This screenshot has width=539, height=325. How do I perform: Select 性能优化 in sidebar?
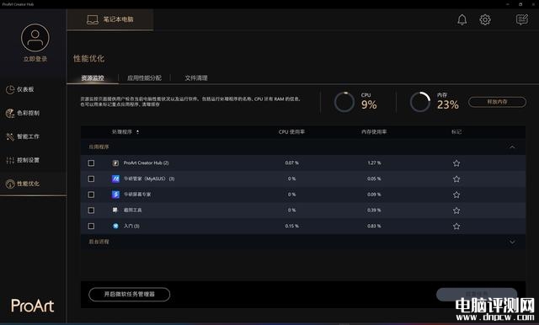[x=33, y=184]
